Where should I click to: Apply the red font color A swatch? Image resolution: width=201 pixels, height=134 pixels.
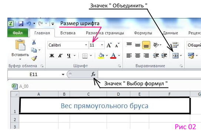pos(113,55)
